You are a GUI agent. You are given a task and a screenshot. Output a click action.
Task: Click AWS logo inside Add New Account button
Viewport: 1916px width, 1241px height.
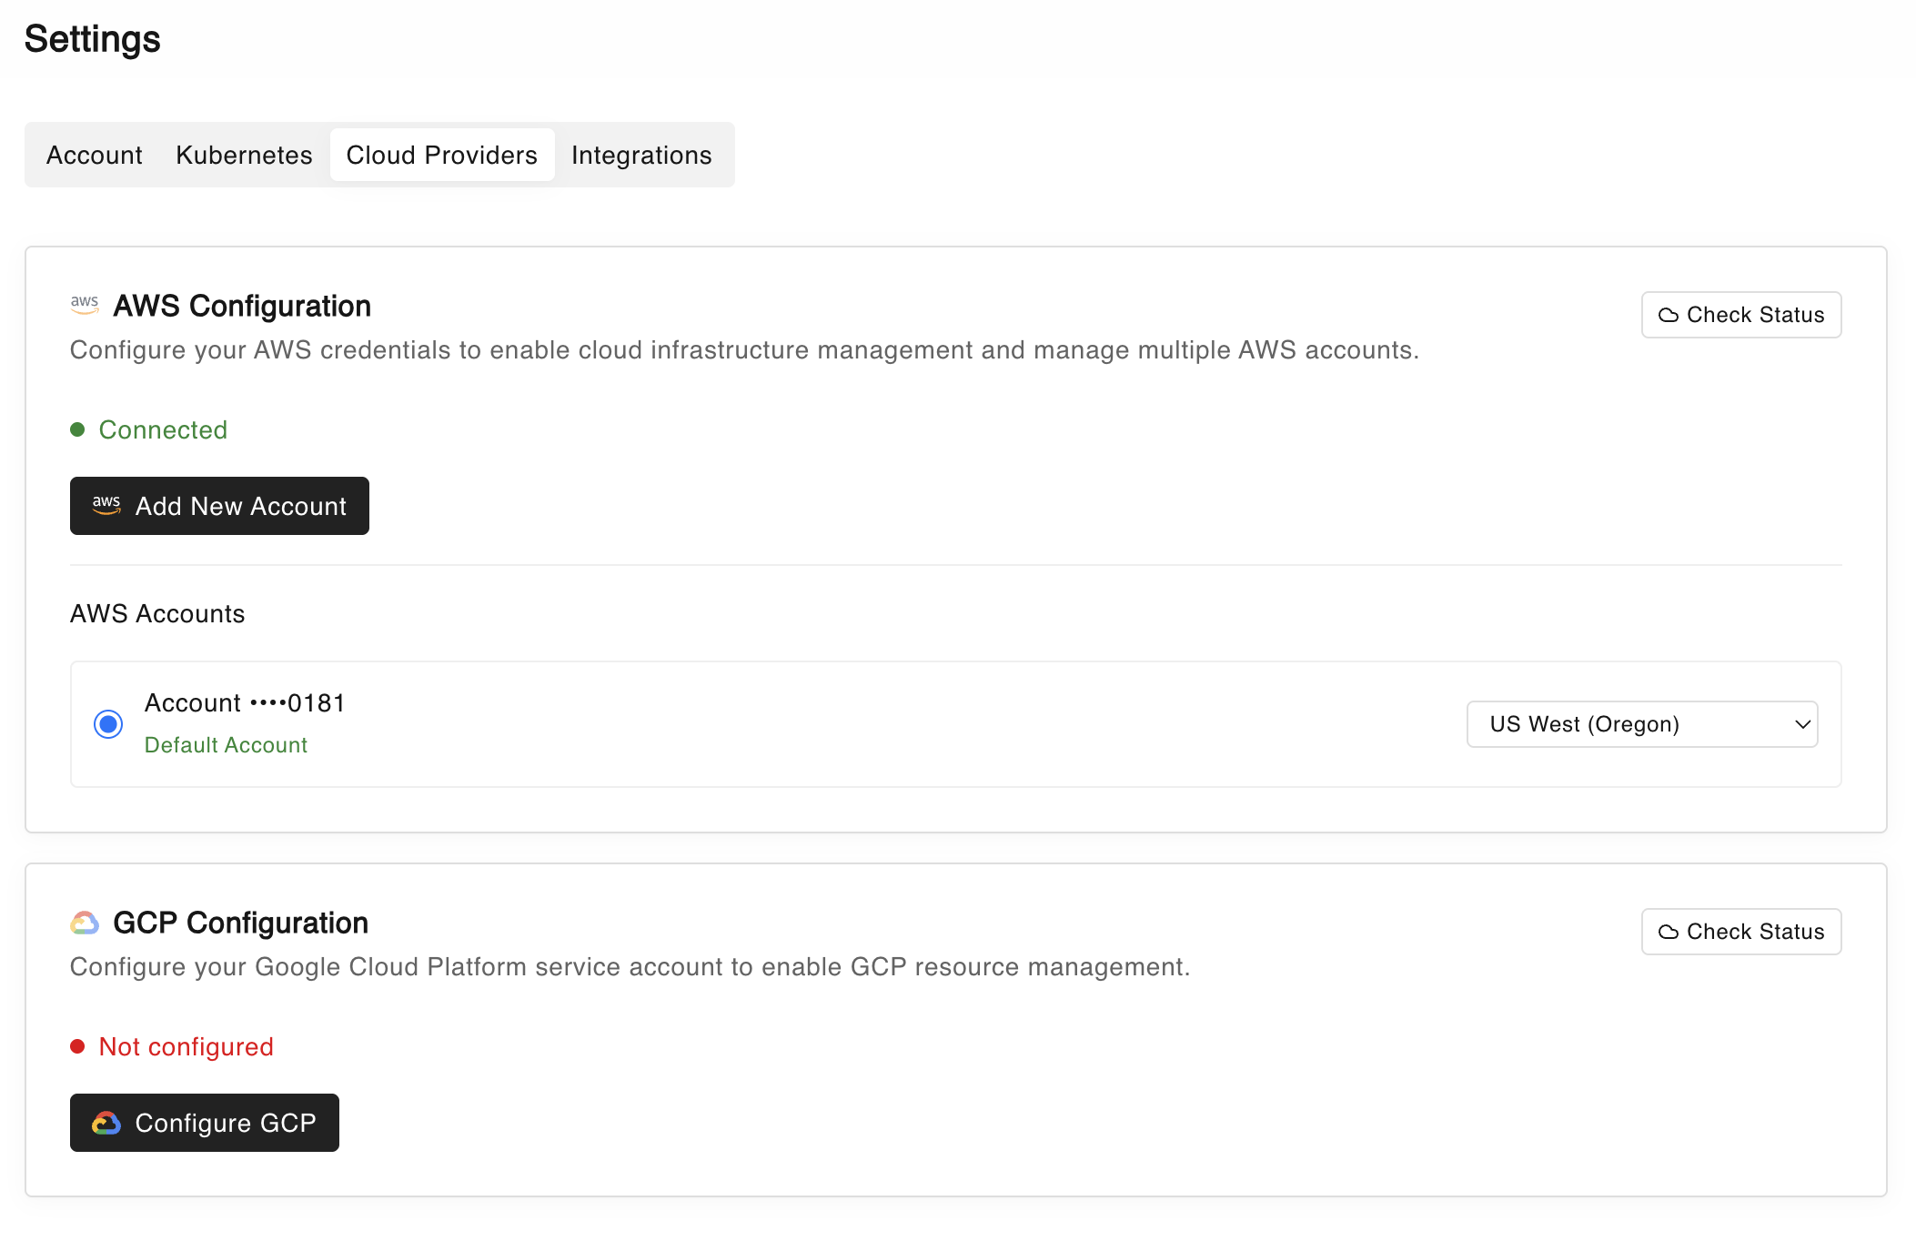(x=106, y=505)
